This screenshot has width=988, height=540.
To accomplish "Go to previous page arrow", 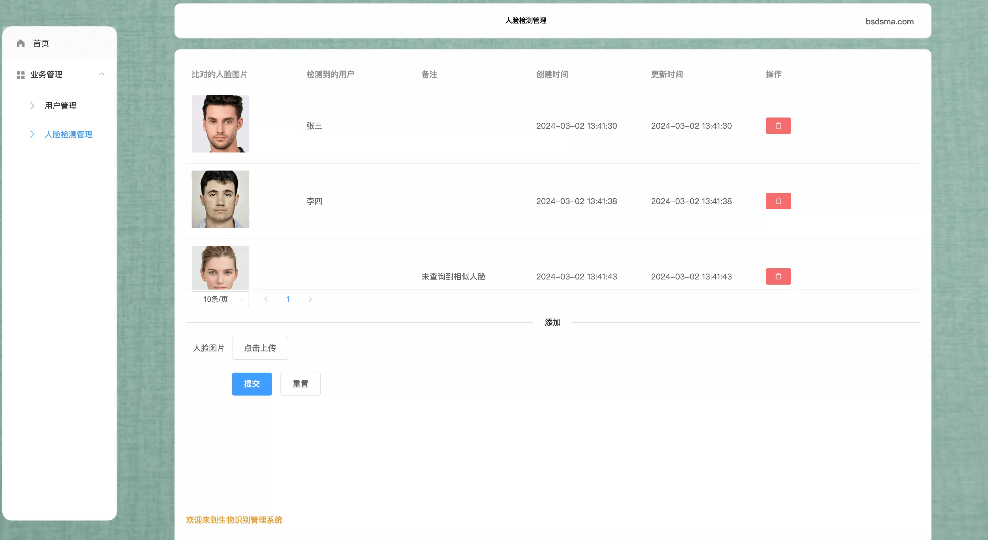I will pos(266,299).
